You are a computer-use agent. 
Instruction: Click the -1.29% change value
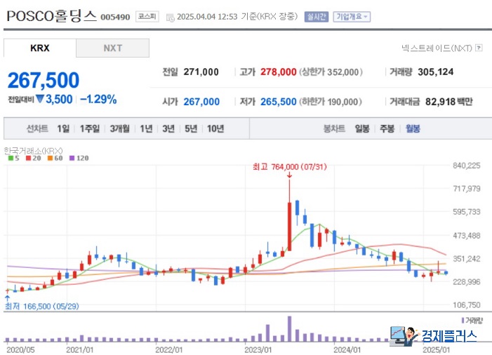(98, 100)
